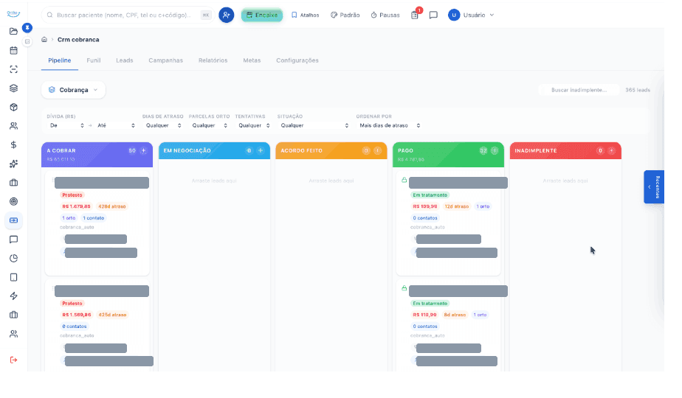This screenshot has height=398, width=682.
Task: Click the small sidebar collapse icon below pin
Action: pos(27,42)
